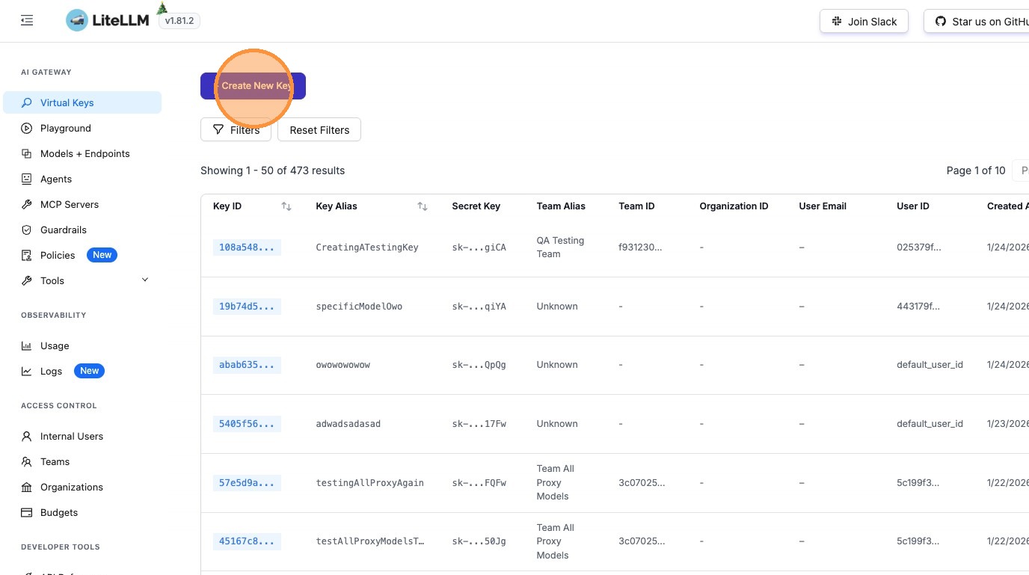Image resolution: width=1029 pixels, height=575 pixels.
Task: Click the LiteLLM logo icon
Action: pyautogui.click(x=77, y=21)
